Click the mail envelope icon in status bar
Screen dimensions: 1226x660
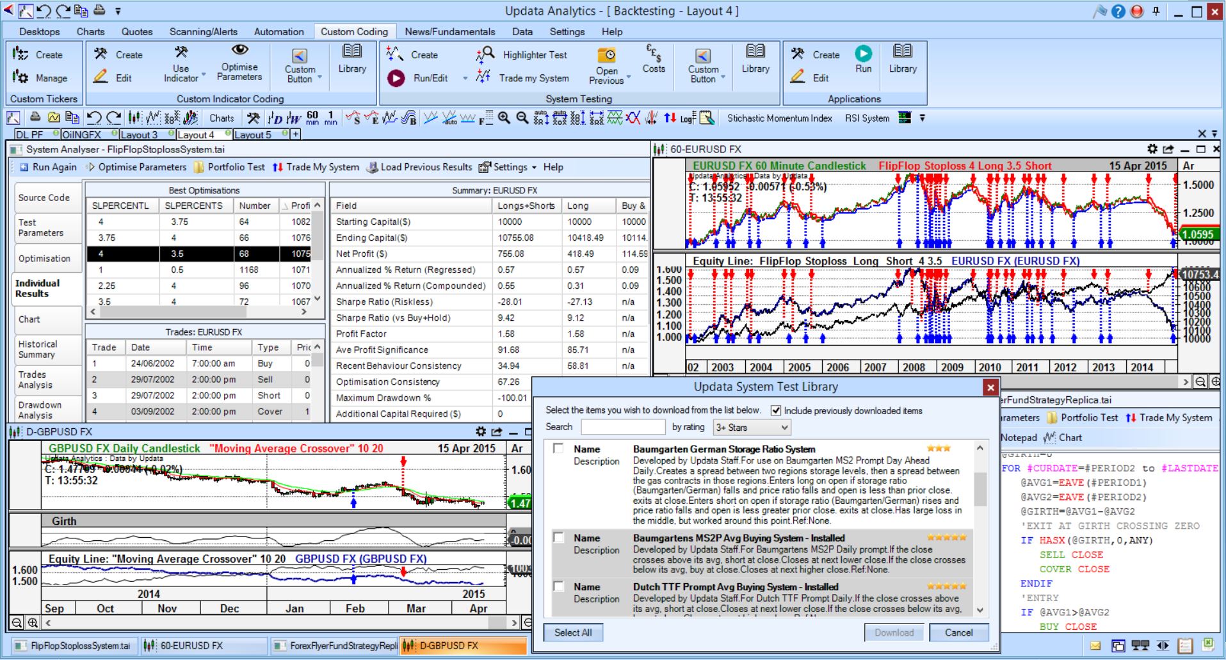click(1095, 646)
